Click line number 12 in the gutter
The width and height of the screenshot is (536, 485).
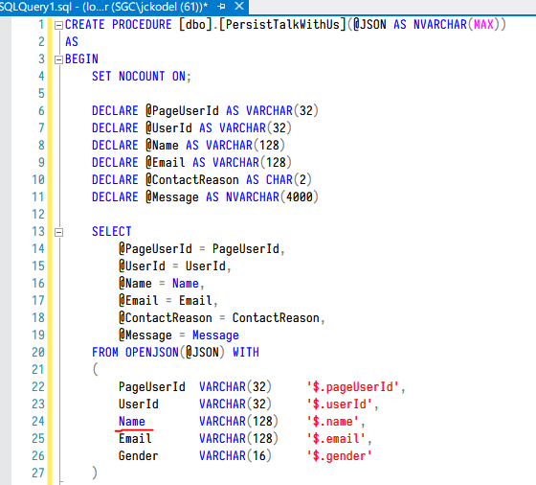click(x=38, y=215)
